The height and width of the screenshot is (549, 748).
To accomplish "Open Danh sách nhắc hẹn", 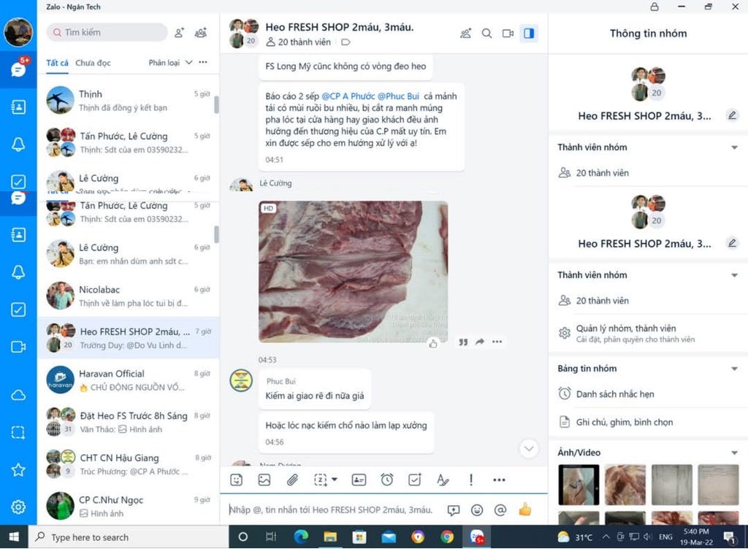I will (649, 394).
